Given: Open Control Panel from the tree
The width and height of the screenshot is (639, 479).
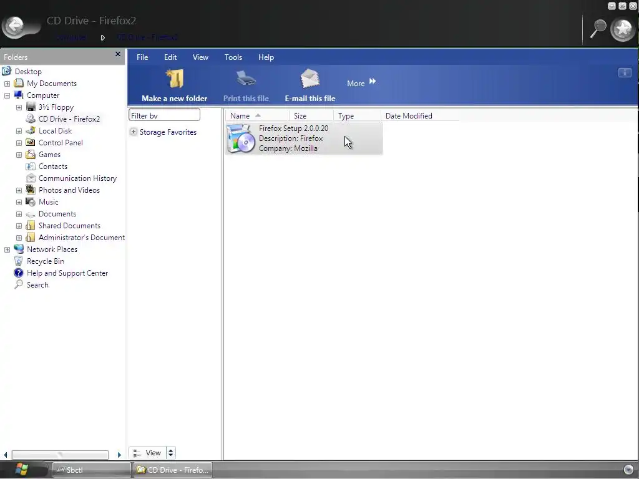Looking at the screenshot, I should [61, 143].
